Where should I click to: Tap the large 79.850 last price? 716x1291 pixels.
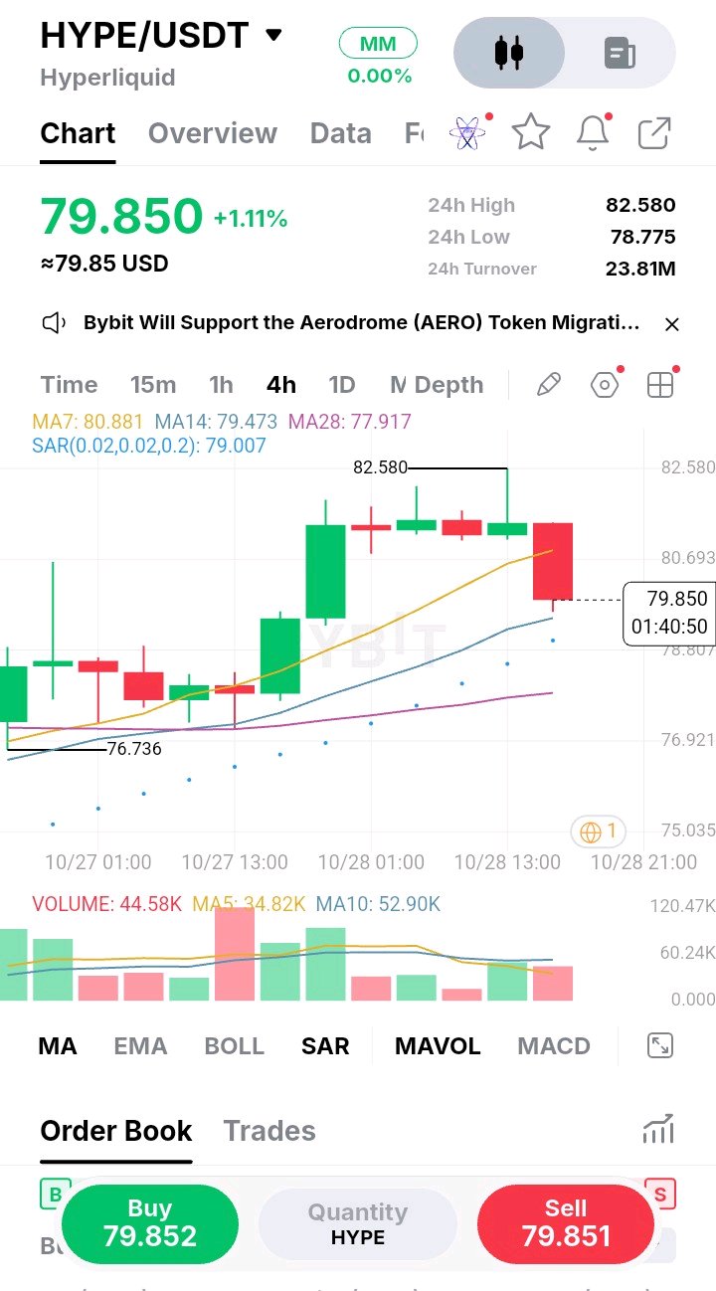[121, 216]
